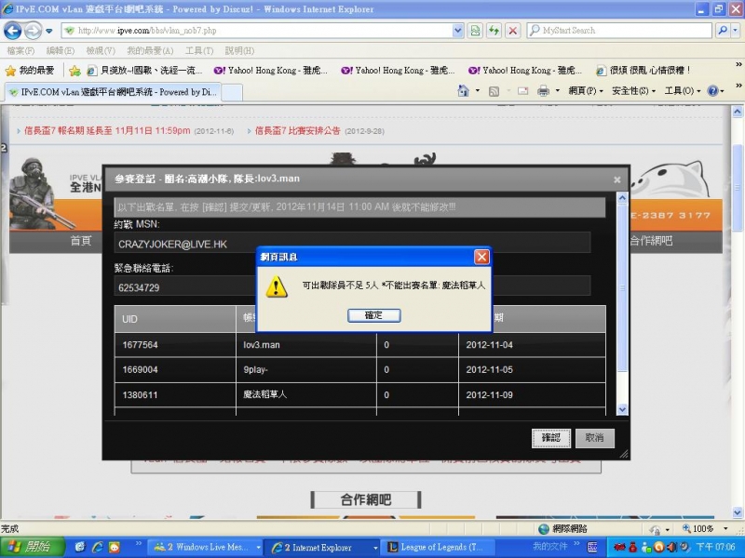
Task: Click the 首頁 navigation item
Action: [x=81, y=241]
